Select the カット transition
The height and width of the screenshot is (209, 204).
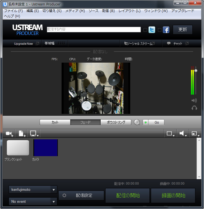(55, 122)
